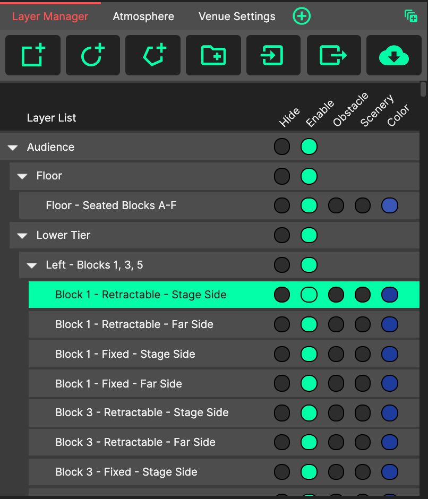Select Block 3 - Retractable - Stage Side row
428x499 pixels.
click(x=224, y=413)
